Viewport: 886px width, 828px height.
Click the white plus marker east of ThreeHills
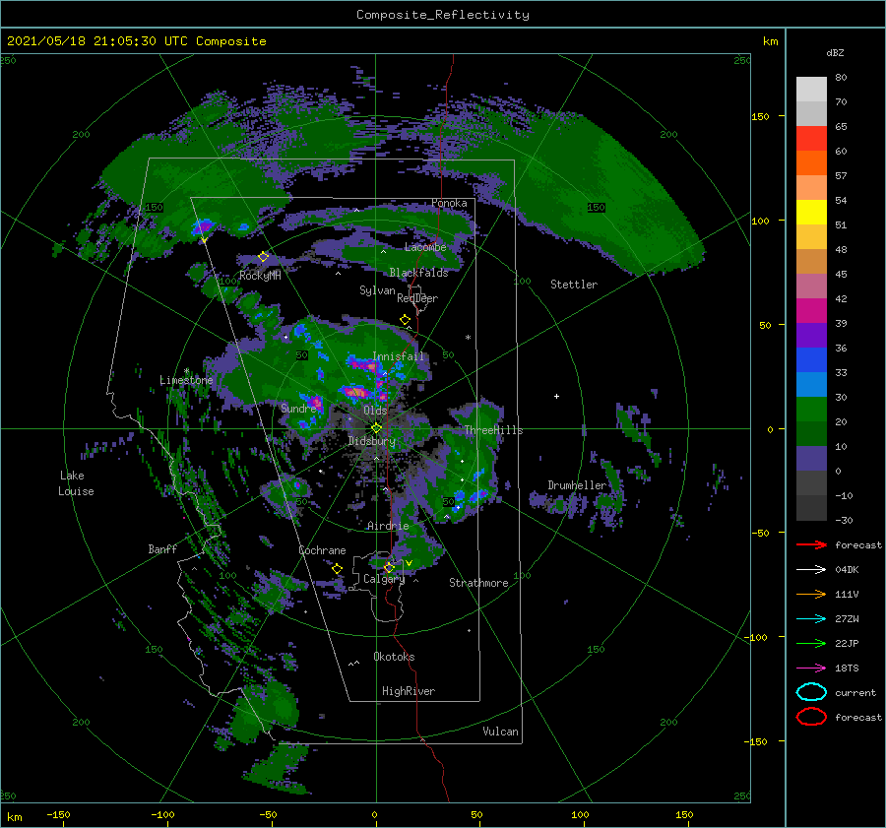click(x=556, y=396)
